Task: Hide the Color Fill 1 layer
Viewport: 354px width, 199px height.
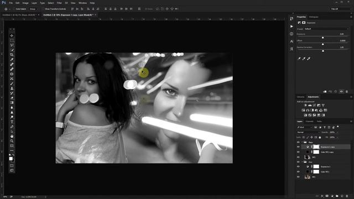Action: coord(298,172)
